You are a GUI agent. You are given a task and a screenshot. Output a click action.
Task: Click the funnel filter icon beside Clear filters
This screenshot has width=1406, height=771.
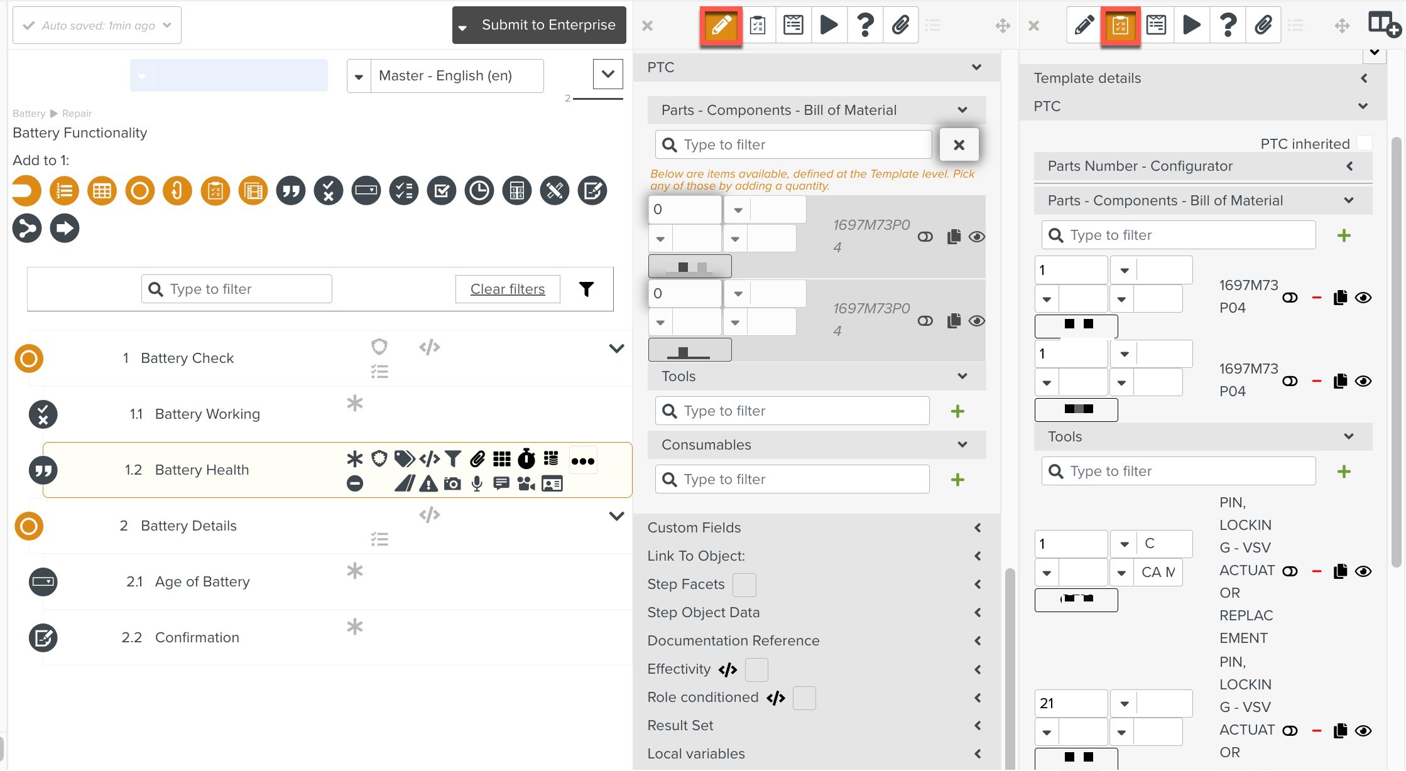[586, 289]
